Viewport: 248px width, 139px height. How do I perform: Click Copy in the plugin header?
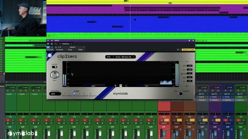tap(70, 50)
